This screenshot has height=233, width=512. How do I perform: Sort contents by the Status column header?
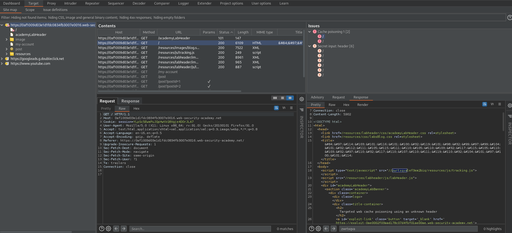(x=226, y=32)
